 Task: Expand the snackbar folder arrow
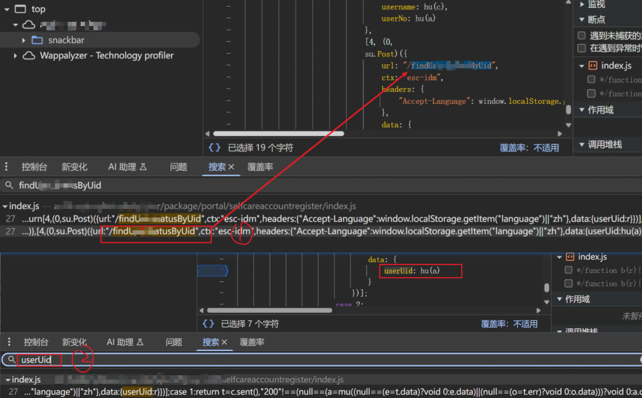(24, 40)
